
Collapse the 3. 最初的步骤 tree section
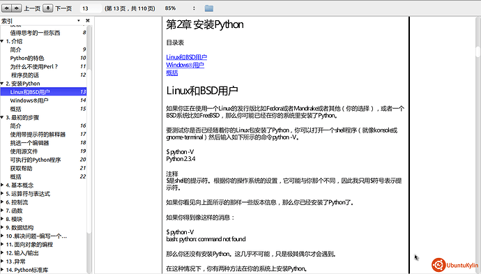2,117
